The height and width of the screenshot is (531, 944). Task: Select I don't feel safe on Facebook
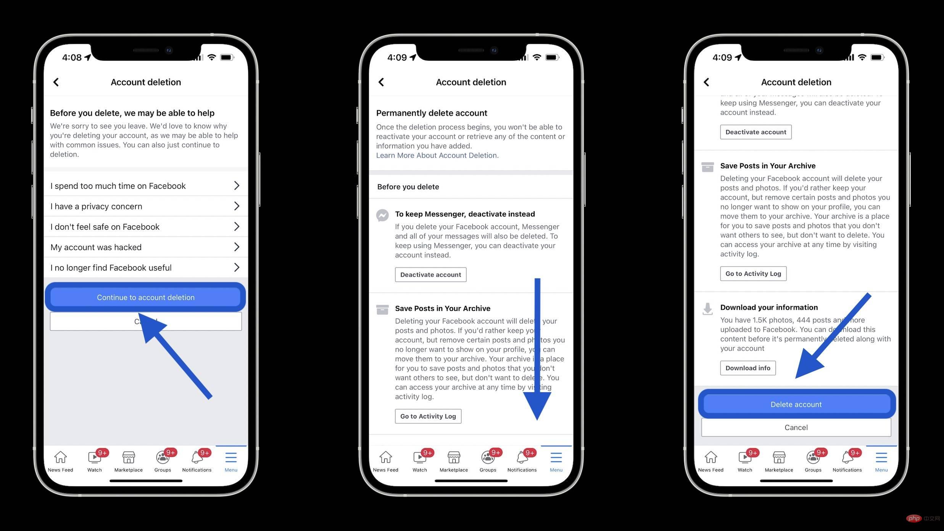coord(146,226)
